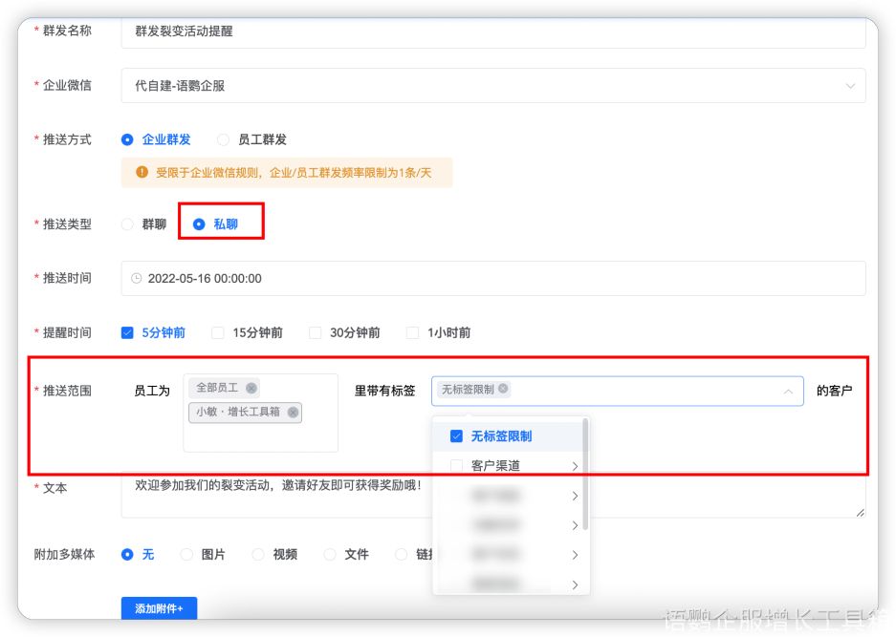Check the 1小时前 reminder option

point(412,333)
